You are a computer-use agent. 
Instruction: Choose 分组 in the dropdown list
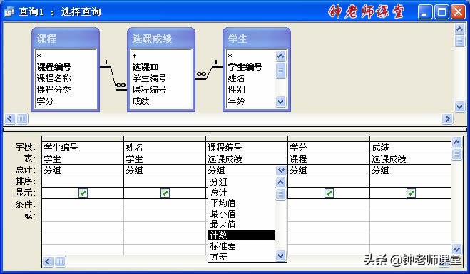coord(241,182)
